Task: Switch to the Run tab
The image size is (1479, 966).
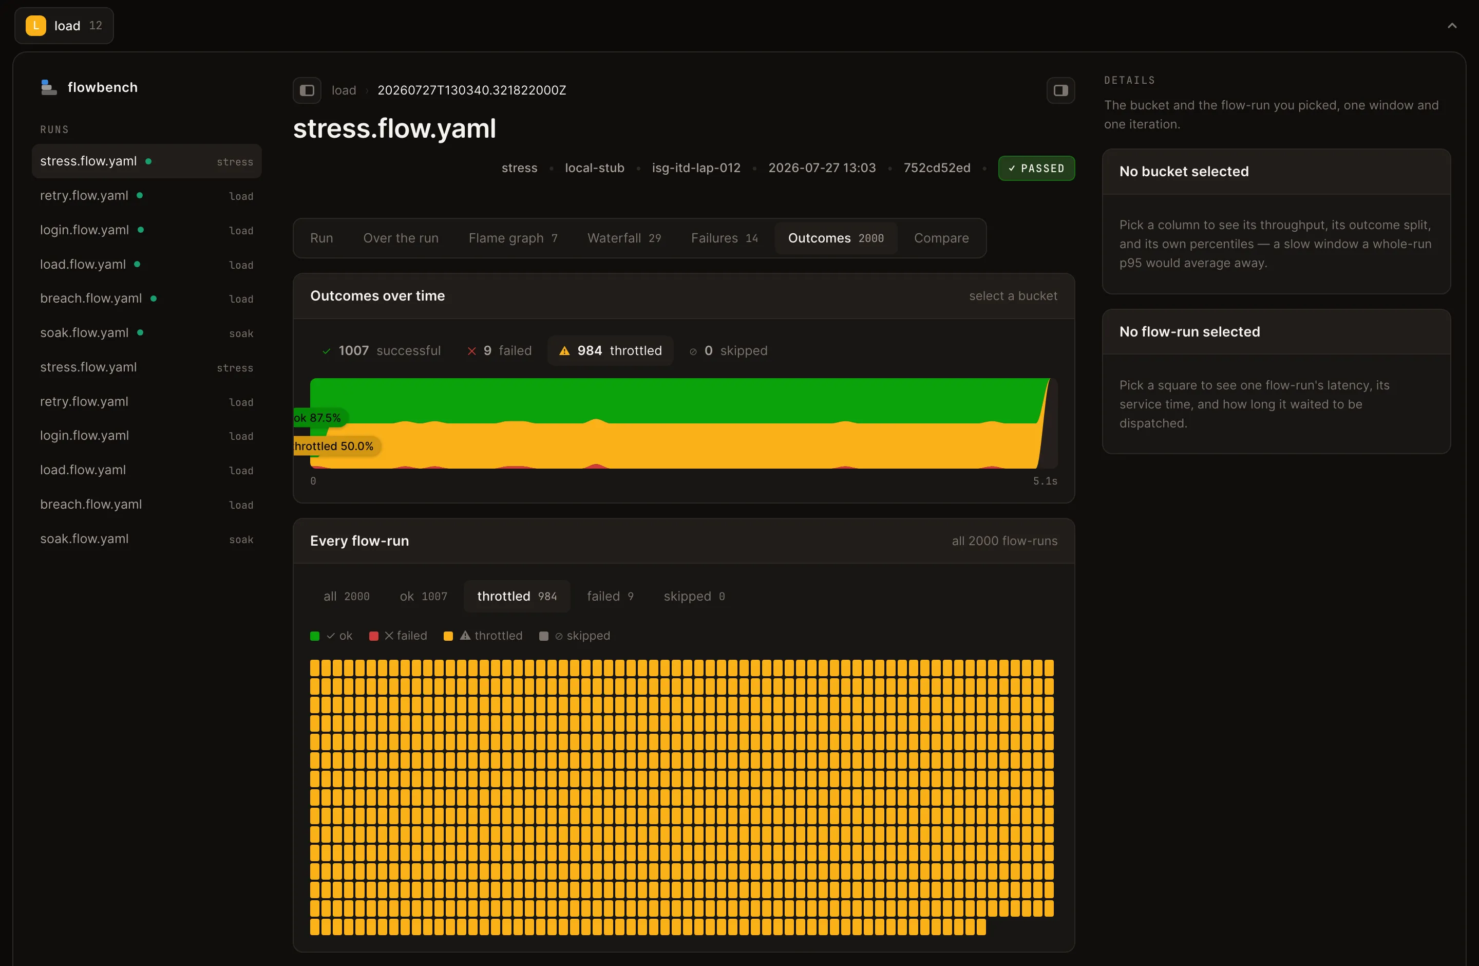Action: click(321, 238)
